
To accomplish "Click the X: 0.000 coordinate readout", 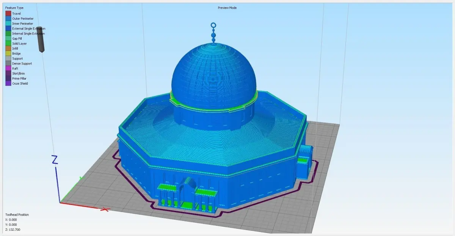I will [10, 220].
